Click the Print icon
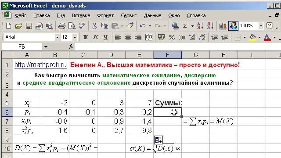 (62, 26)
